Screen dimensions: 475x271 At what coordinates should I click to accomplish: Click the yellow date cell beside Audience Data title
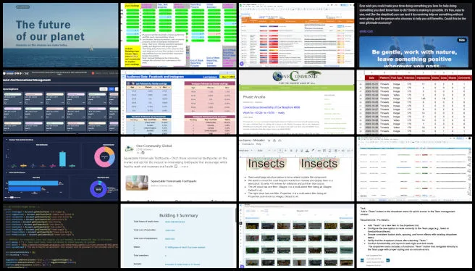(227, 77)
